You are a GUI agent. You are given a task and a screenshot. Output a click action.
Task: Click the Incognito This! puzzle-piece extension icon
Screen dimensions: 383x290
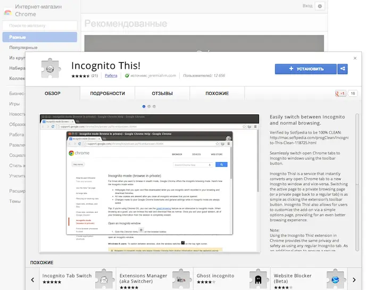(x=51, y=68)
